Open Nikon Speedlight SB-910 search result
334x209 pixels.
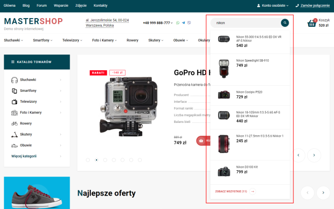click(250, 69)
